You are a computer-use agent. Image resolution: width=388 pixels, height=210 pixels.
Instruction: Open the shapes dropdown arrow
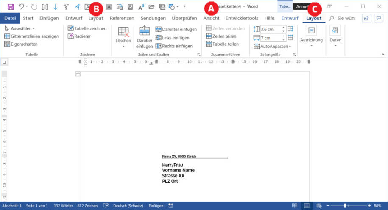click(177, 7)
